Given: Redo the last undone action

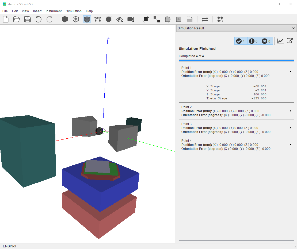Looking at the screenshot, I should pos(49,19).
